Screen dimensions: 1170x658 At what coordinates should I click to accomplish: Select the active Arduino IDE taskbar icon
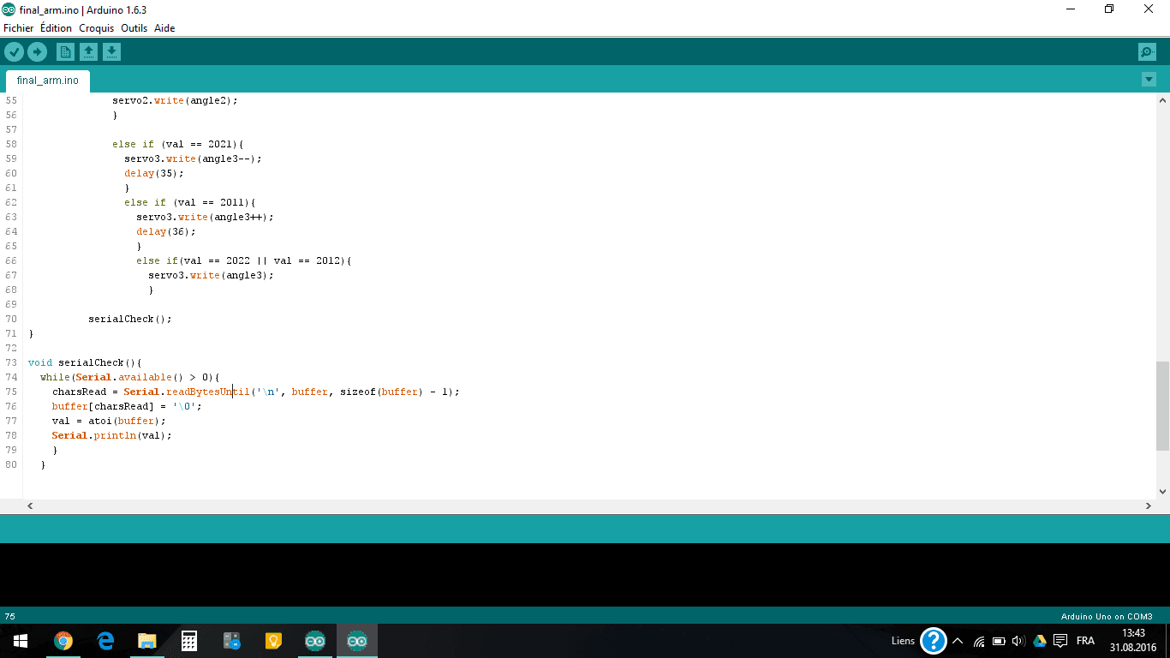(x=356, y=640)
